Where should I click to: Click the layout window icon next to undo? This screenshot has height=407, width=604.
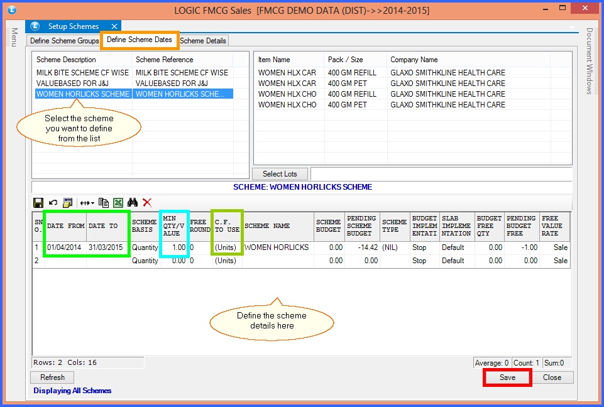[x=67, y=202]
